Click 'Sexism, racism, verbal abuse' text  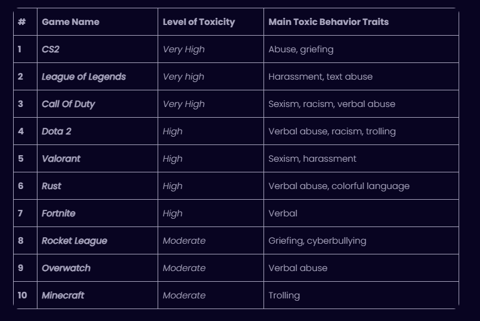pyautogui.click(x=332, y=104)
